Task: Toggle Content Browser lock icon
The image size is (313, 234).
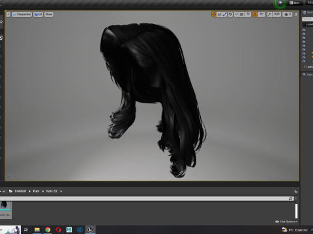Action: pyautogui.click(x=295, y=191)
